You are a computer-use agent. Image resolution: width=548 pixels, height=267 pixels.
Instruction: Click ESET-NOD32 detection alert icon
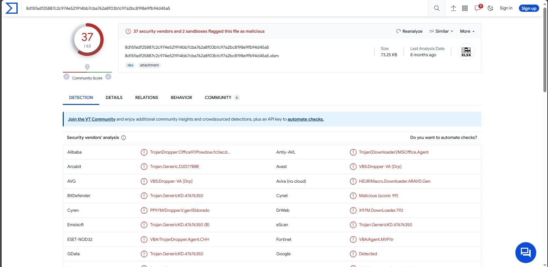144,240
